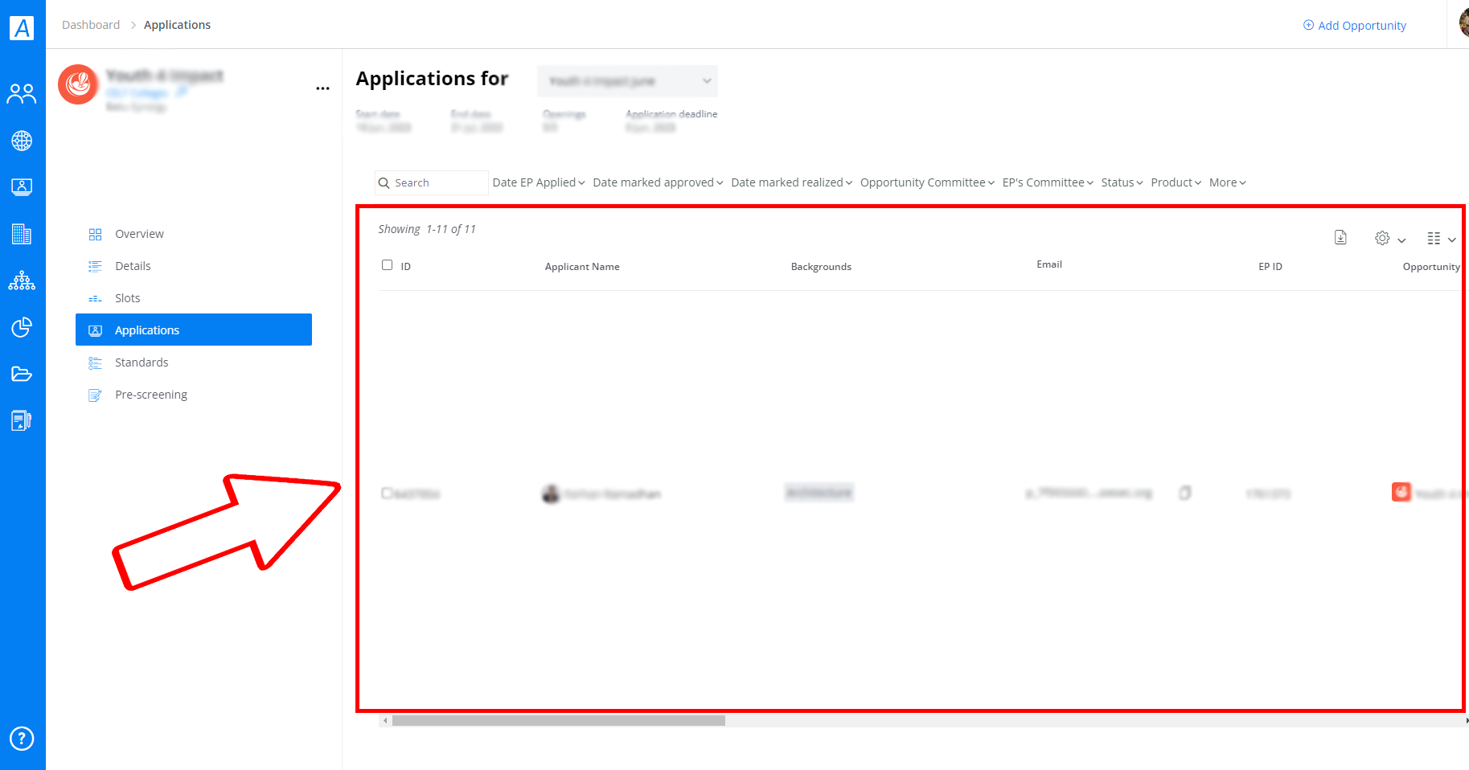Open the People icon in left sidebar
The image size is (1469, 770).
pos(22,94)
